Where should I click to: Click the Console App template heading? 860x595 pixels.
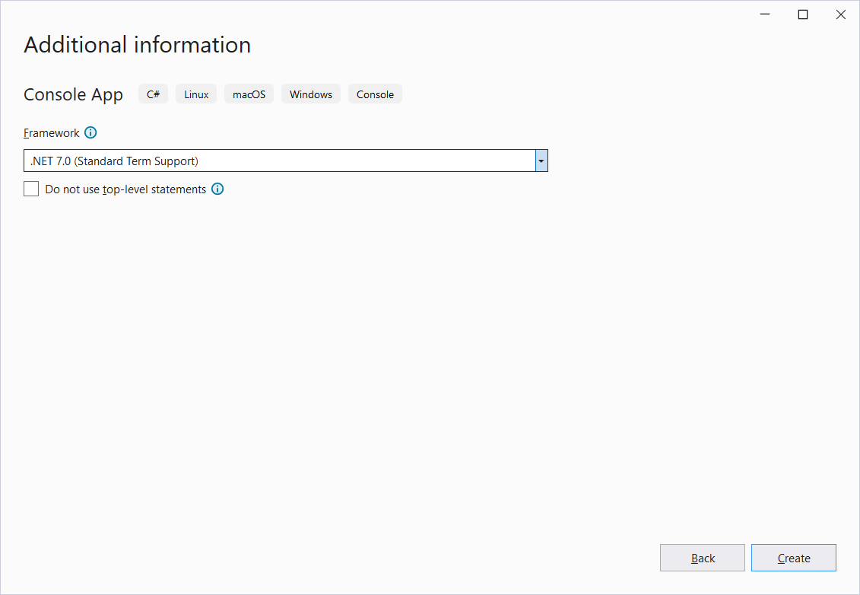point(73,94)
